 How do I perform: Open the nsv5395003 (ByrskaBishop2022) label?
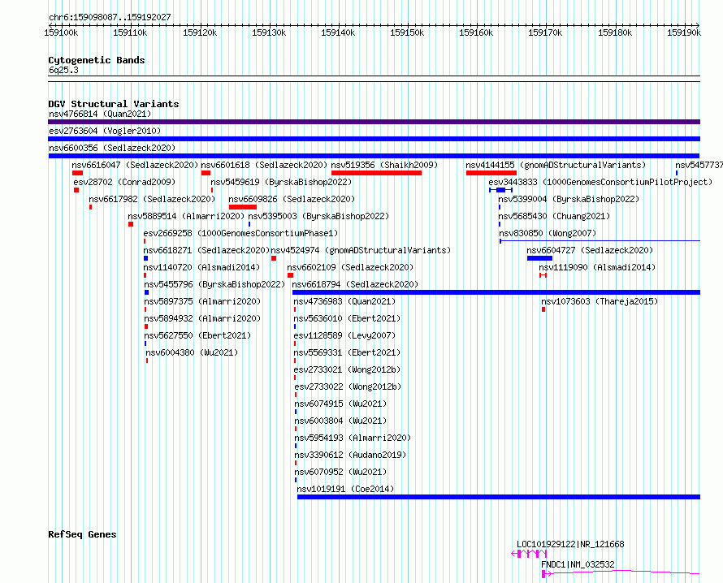pos(318,216)
